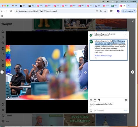Click zoom magnifier in address bar

[x=101, y=11]
